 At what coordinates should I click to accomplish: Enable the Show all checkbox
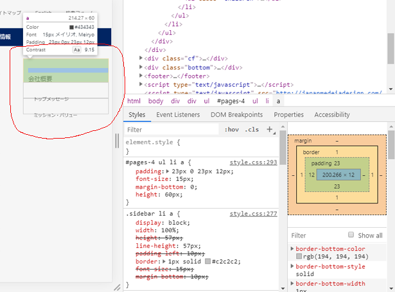click(351, 235)
